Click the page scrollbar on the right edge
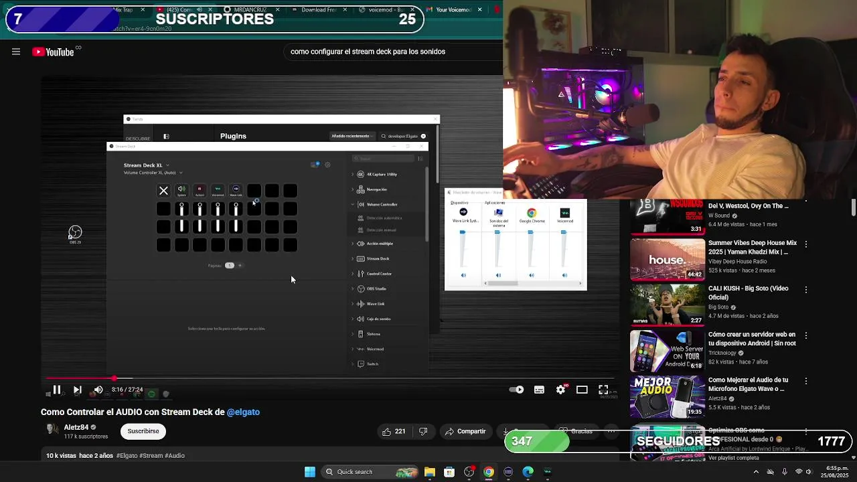The height and width of the screenshot is (482, 857). (854, 208)
